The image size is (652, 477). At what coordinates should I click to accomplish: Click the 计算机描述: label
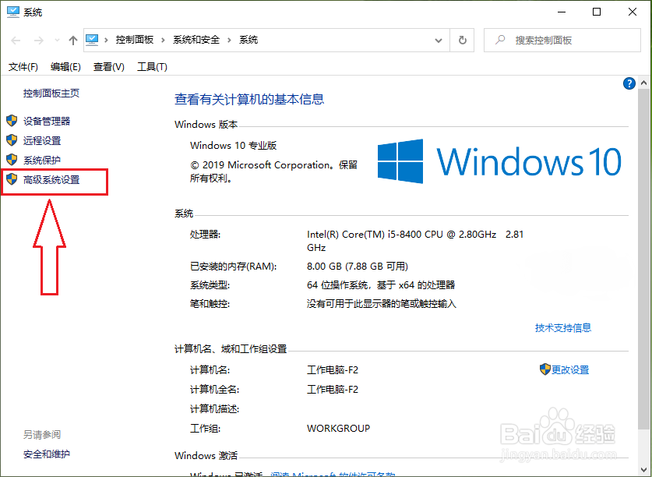(x=214, y=408)
